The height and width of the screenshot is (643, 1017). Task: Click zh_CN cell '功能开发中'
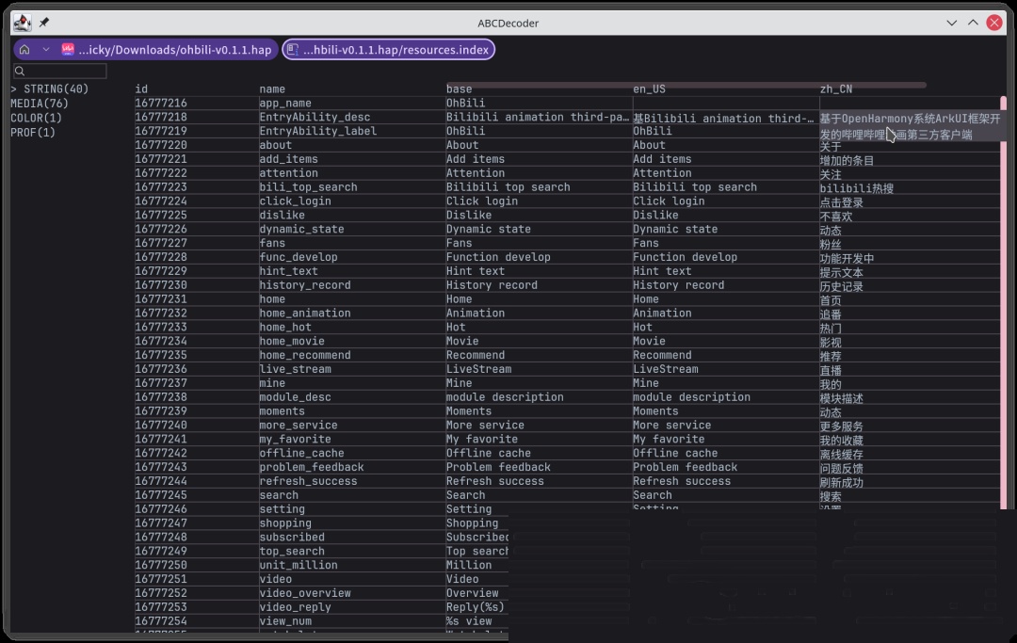(x=847, y=259)
